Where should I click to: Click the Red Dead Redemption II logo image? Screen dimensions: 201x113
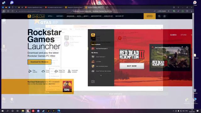(132, 54)
